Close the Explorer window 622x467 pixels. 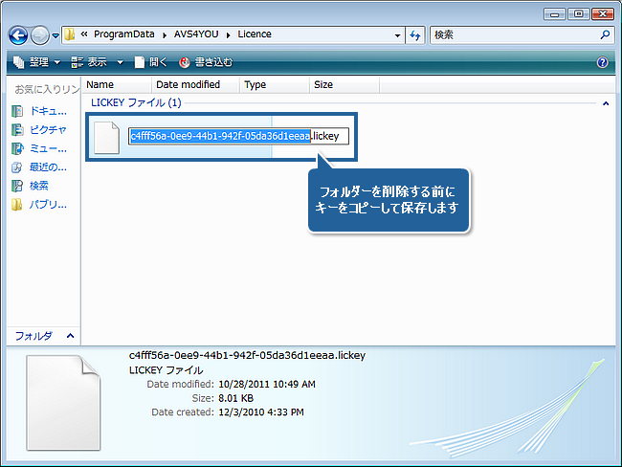[603, 14]
